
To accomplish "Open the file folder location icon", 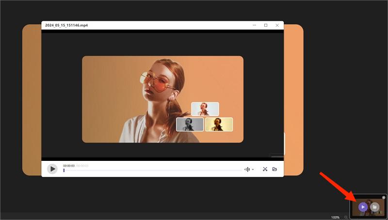I will [x=275, y=169].
